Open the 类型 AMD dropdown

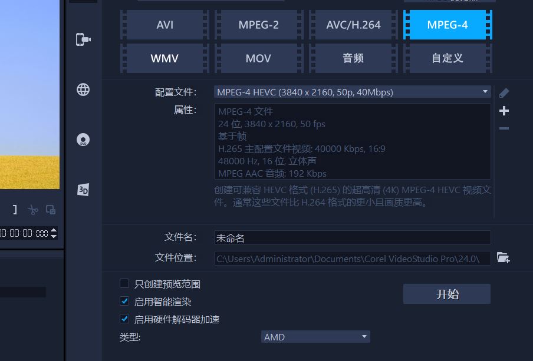[x=315, y=337]
